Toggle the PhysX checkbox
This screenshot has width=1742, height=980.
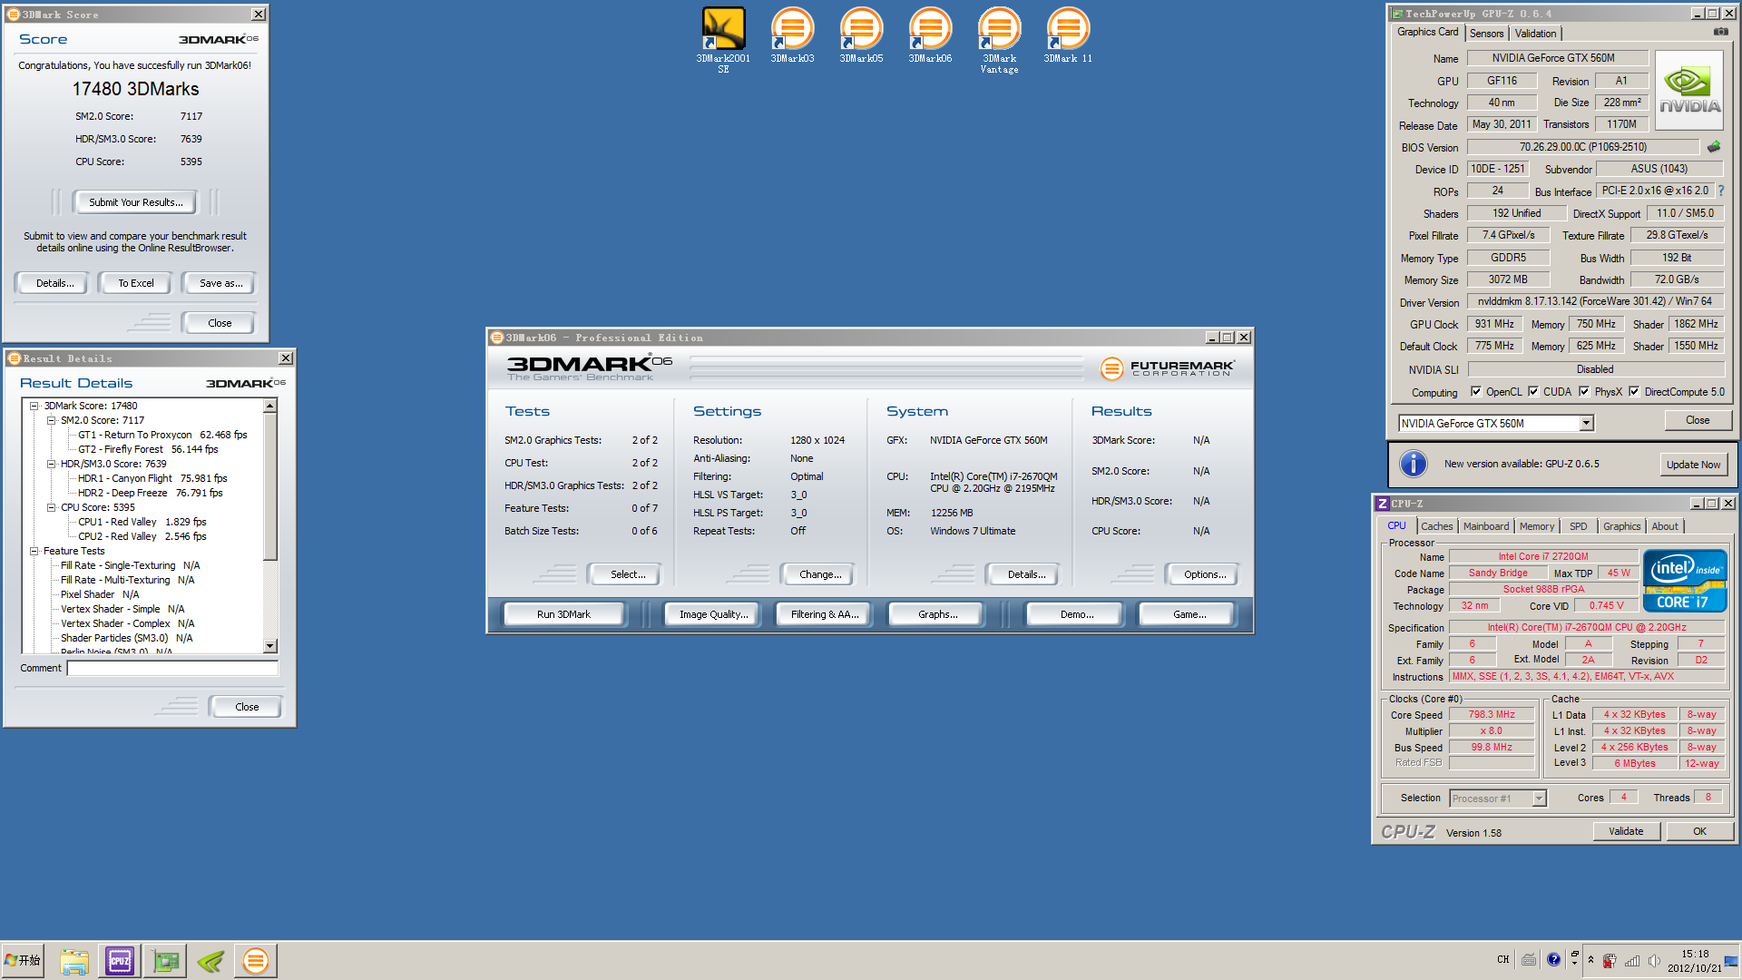(1584, 392)
